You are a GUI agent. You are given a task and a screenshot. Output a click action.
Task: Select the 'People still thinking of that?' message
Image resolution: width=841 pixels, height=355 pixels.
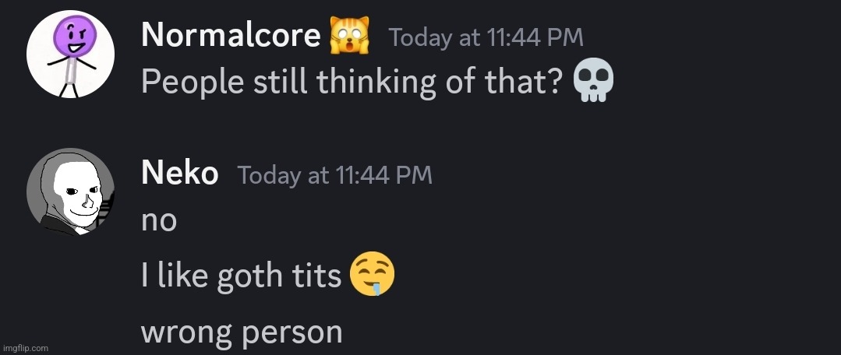377,81
